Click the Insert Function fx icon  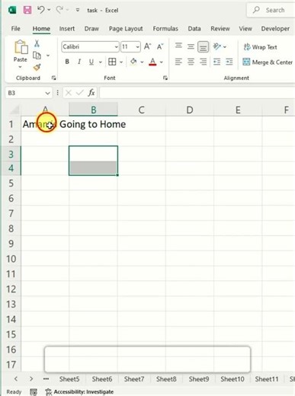91,93
